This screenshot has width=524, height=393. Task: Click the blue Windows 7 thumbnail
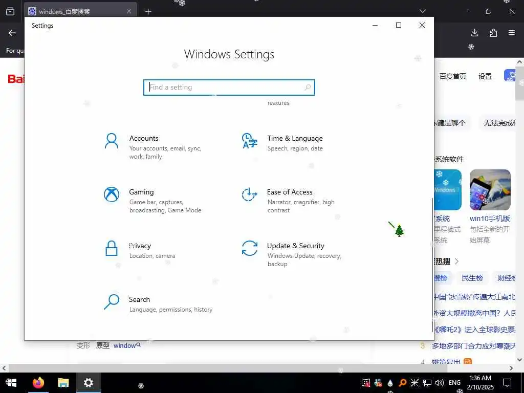pyautogui.click(x=448, y=190)
